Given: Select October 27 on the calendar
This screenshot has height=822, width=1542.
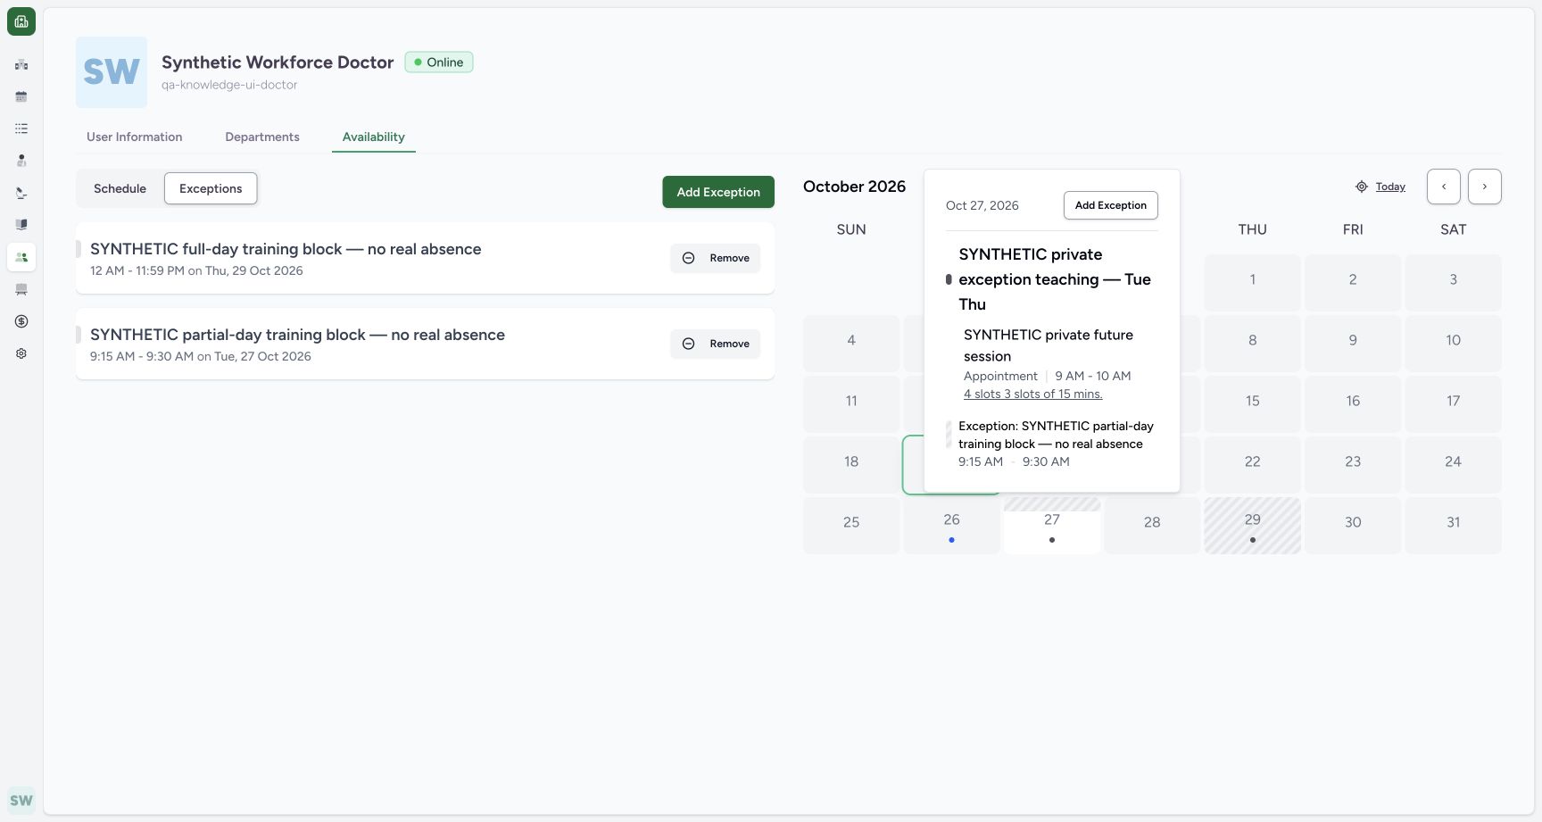Looking at the screenshot, I should (x=1052, y=526).
